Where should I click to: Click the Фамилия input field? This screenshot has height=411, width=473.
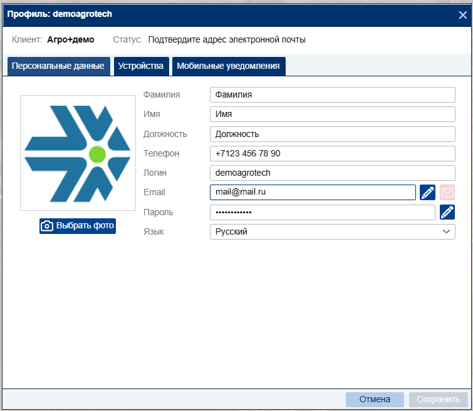(333, 94)
